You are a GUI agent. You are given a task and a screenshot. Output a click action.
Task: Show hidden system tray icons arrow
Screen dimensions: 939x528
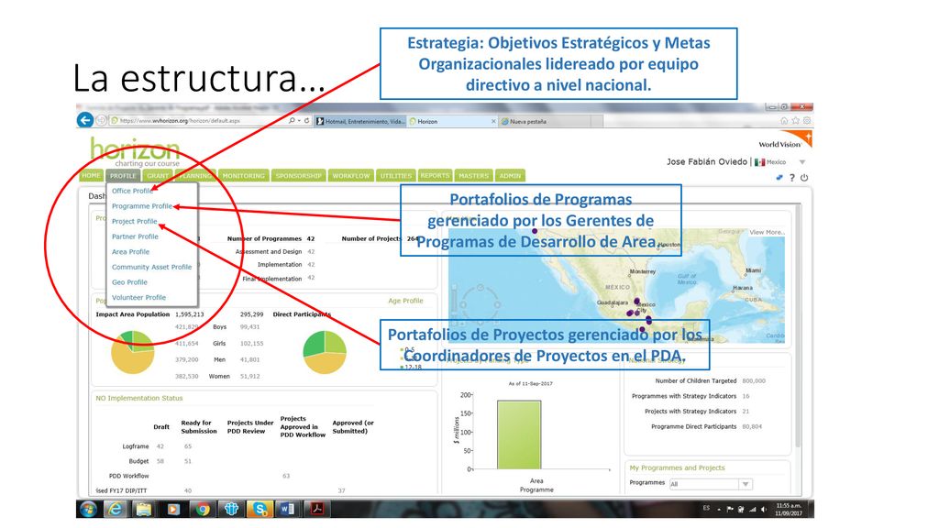(719, 510)
